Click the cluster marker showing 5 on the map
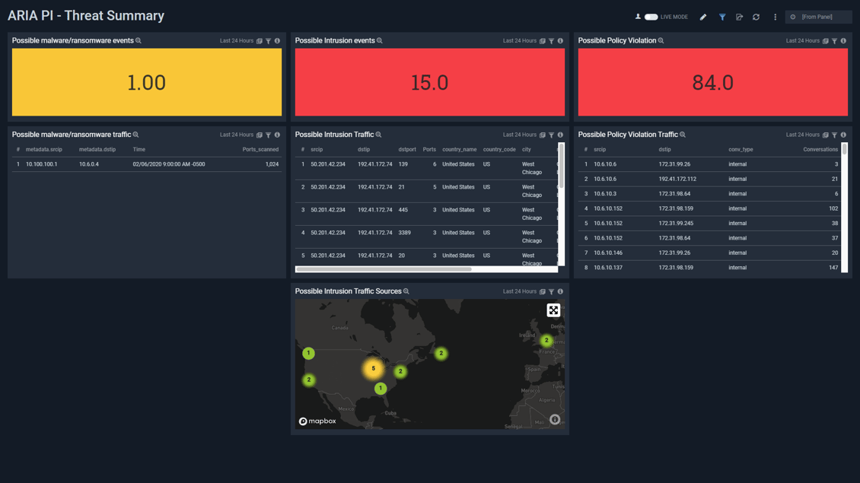The image size is (860, 483). 373,368
